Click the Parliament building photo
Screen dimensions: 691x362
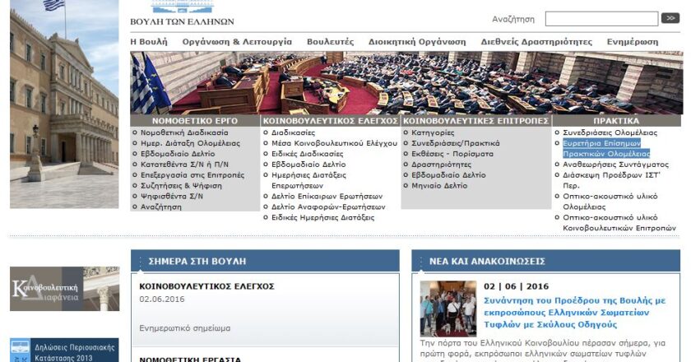point(64,104)
